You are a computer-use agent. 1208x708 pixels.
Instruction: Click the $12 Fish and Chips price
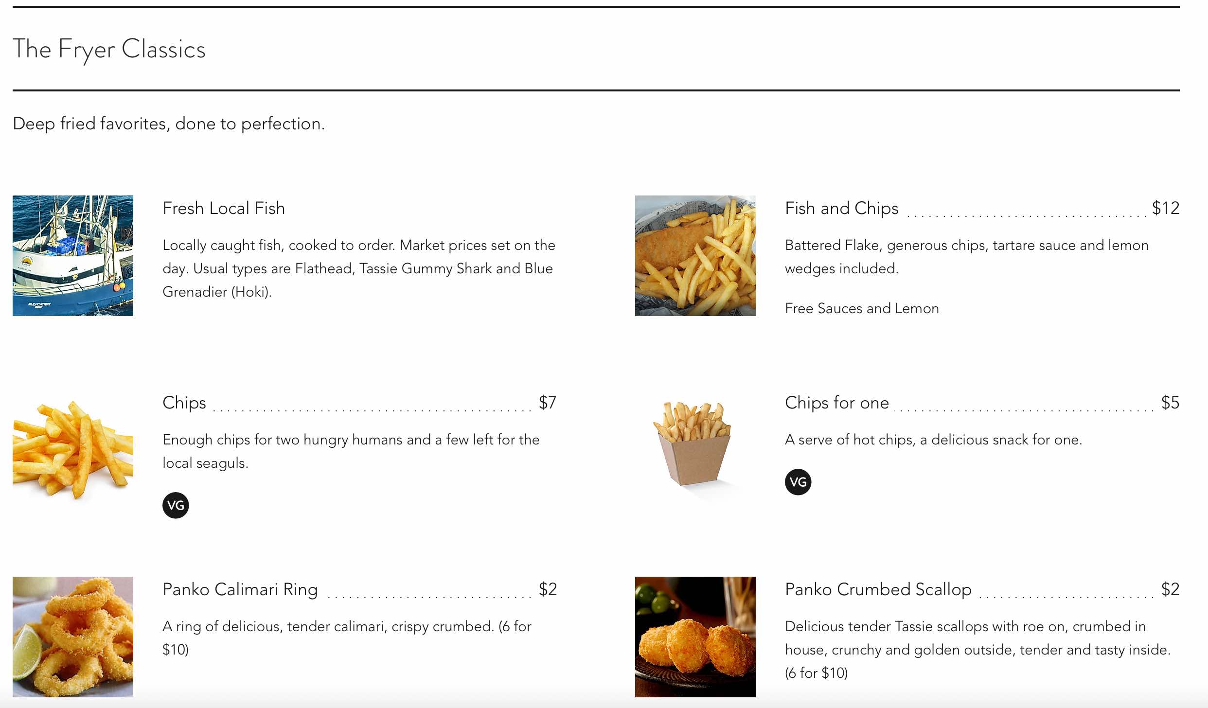coord(1166,208)
